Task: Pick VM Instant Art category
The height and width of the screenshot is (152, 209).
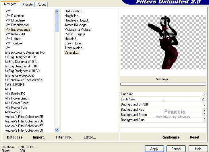Action: coord(15,34)
